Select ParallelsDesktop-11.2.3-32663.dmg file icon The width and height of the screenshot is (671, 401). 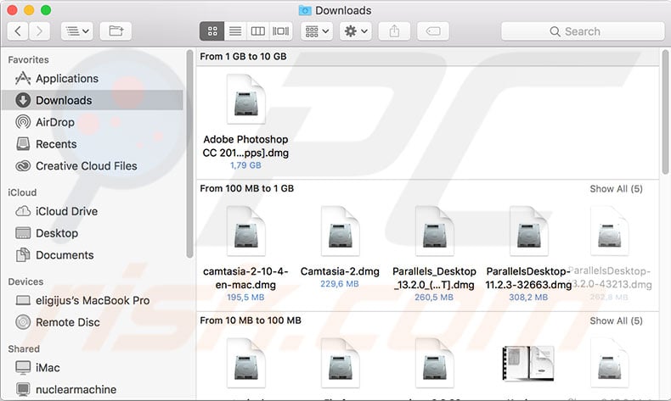pyautogui.click(x=528, y=231)
